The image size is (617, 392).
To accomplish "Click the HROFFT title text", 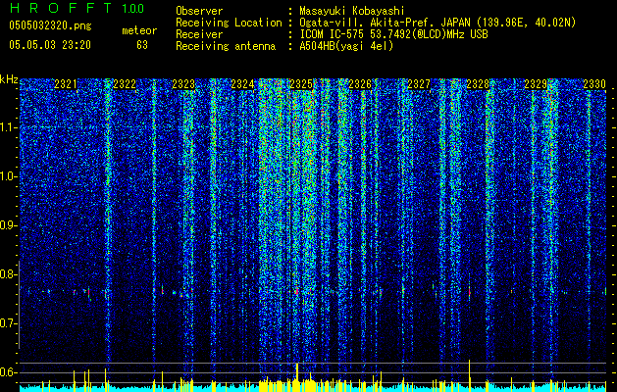I will pos(62,8).
